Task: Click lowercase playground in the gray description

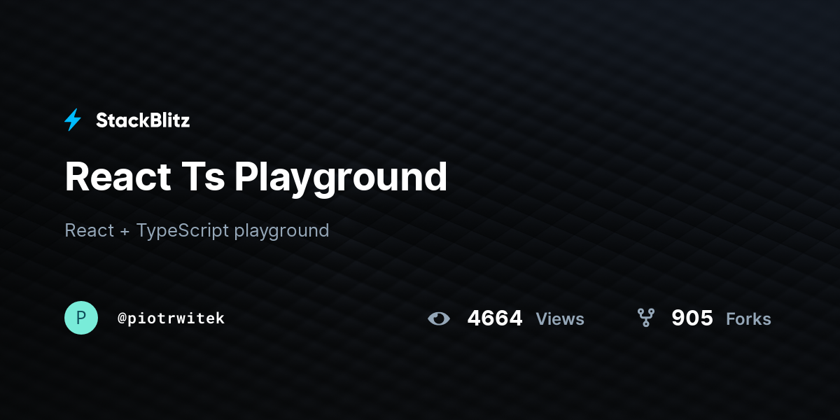Action: pyautogui.click(x=282, y=232)
